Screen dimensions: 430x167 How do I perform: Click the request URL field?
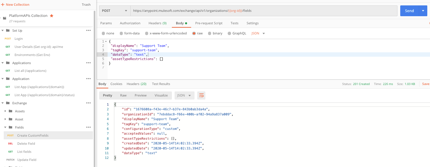coord(264,10)
